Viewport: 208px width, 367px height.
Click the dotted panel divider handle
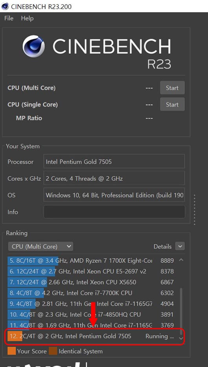[x=194, y=209]
